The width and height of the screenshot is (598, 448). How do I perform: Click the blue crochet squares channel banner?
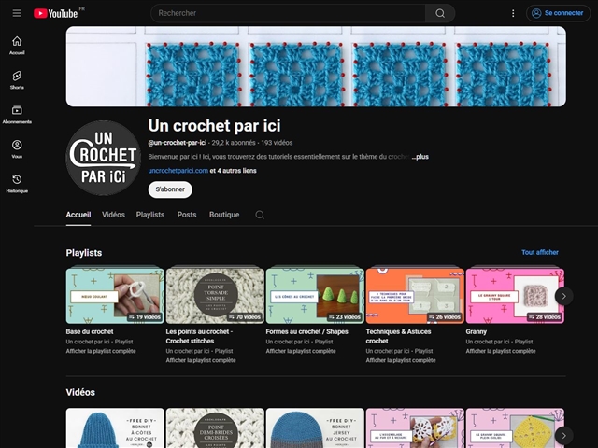click(x=316, y=66)
